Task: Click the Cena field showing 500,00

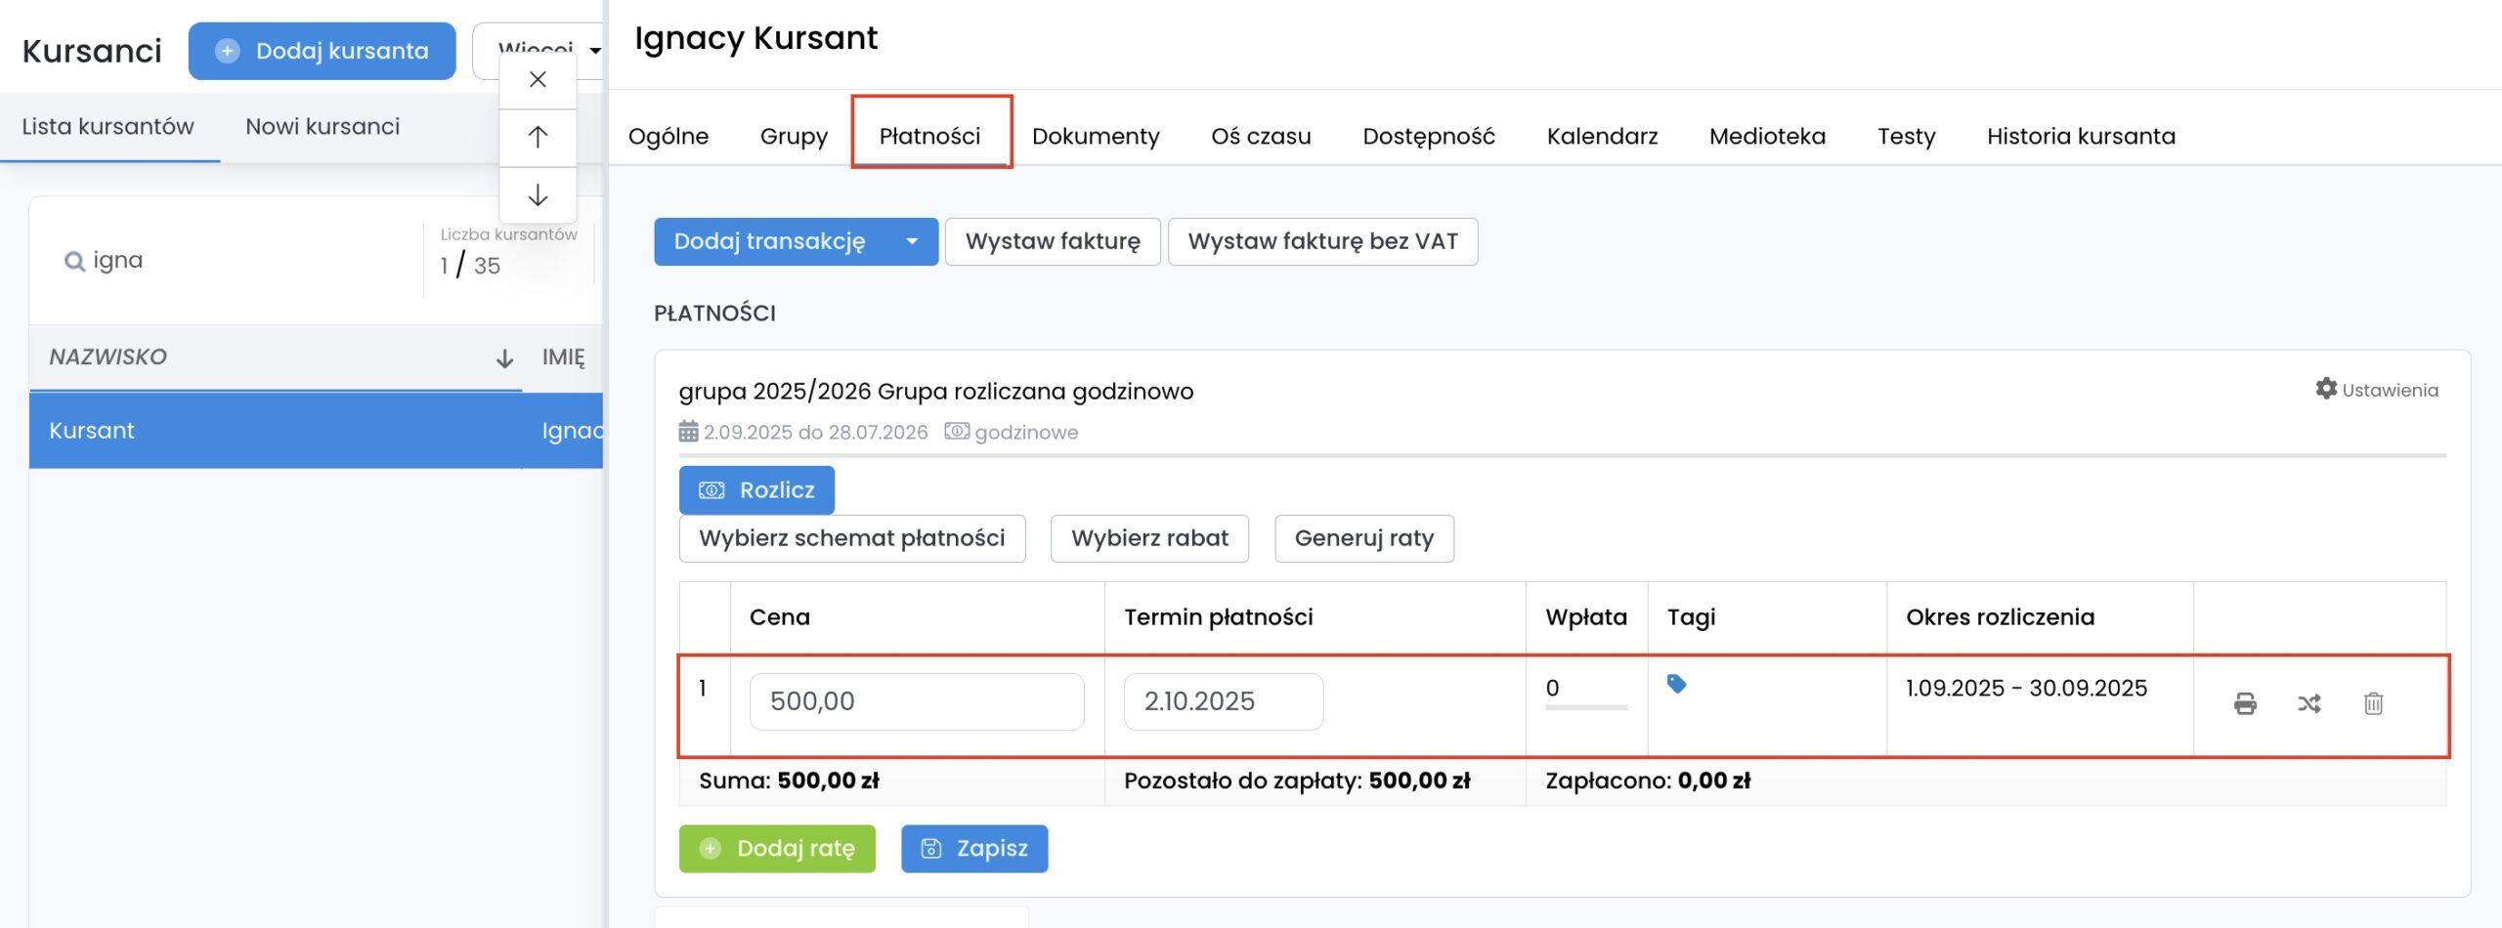Action: 916,701
